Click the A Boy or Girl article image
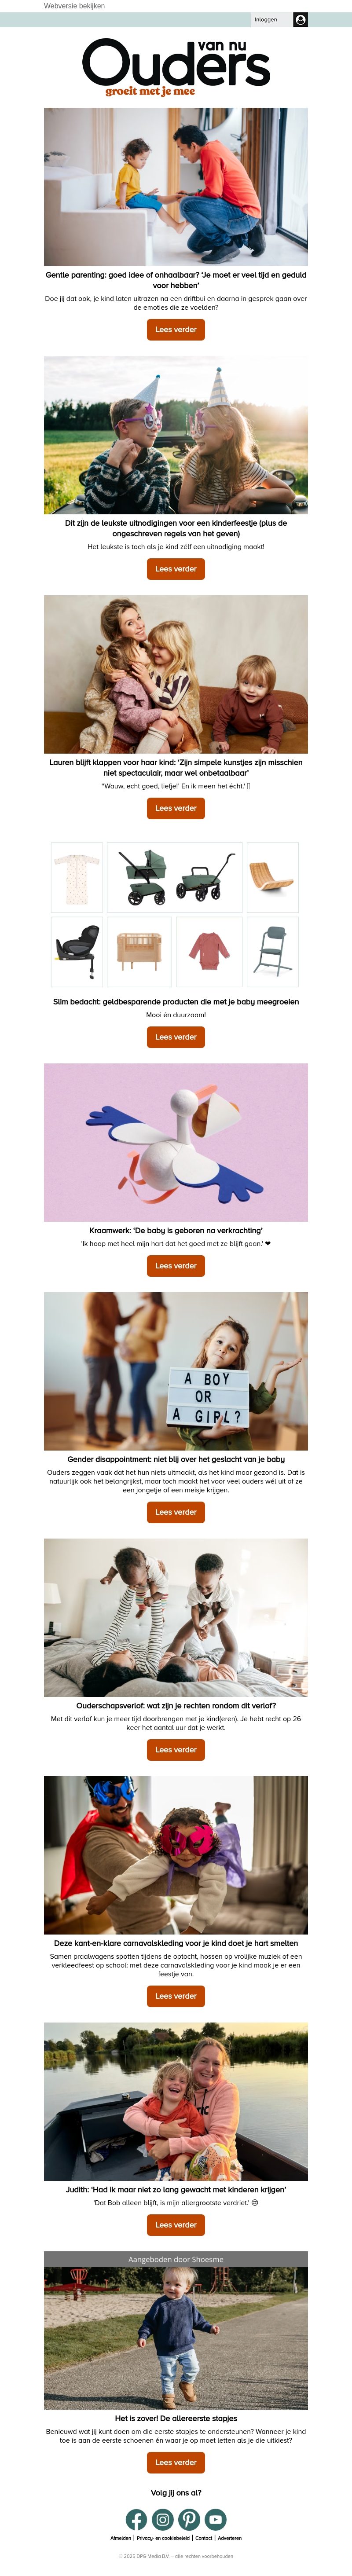 (x=176, y=1371)
